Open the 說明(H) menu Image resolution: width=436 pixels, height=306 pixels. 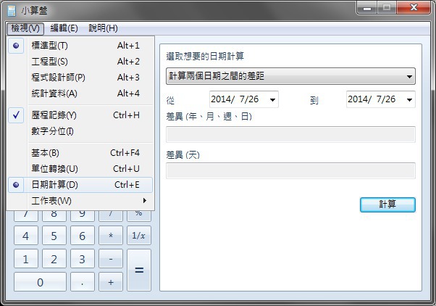103,28
